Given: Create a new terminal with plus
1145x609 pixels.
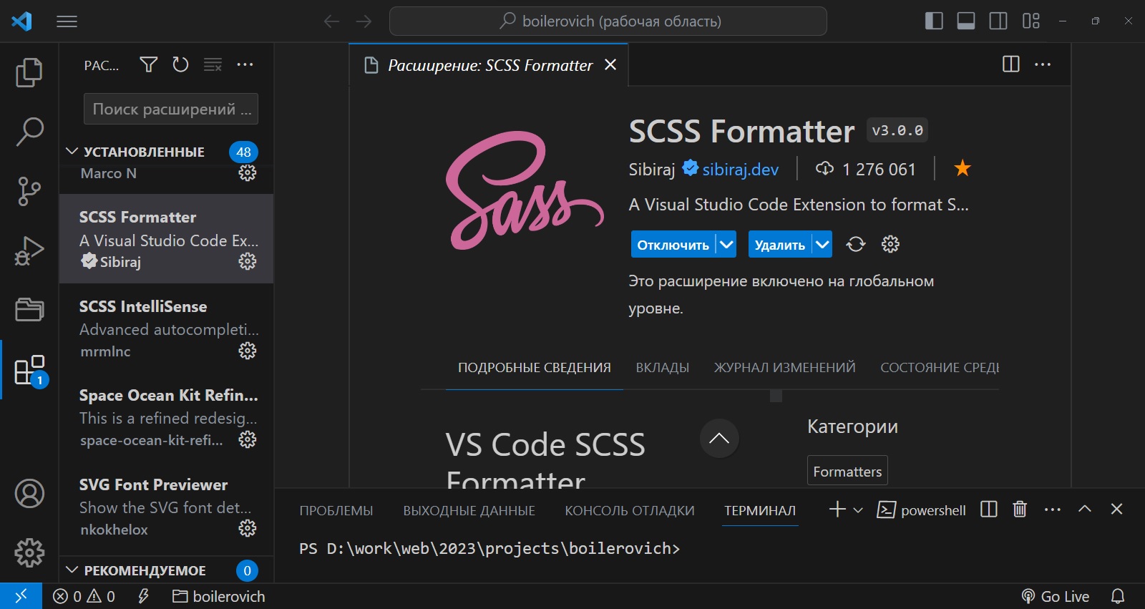Looking at the screenshot, I should (x=837, y=510).
